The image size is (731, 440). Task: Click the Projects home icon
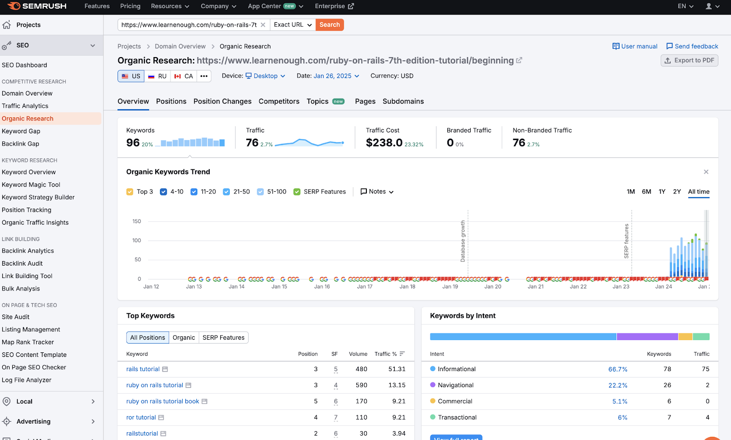coord(6,25)
